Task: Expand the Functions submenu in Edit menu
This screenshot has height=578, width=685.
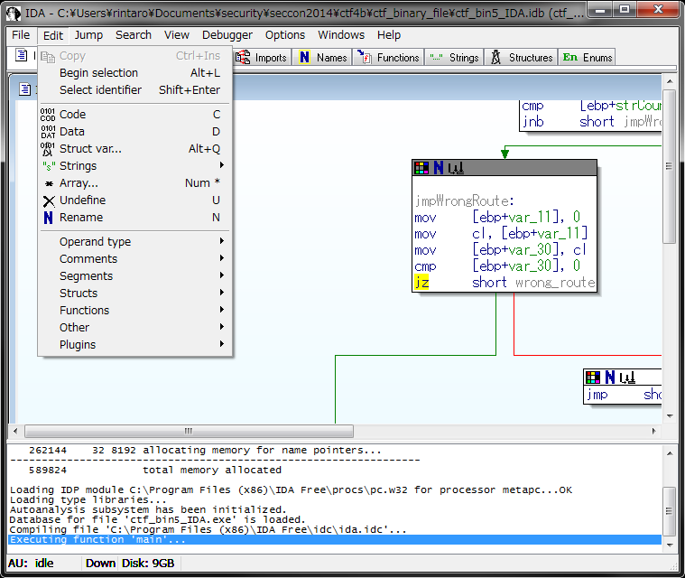Action: pos(135,310)
